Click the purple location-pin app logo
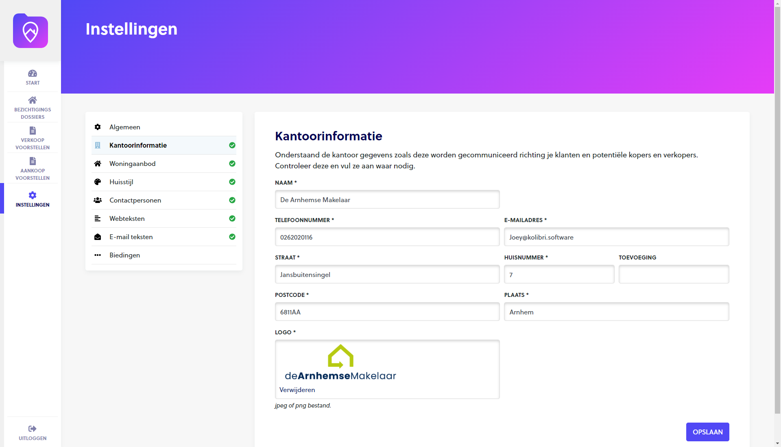This screenshot has height=447, width=781. point(31,31)
